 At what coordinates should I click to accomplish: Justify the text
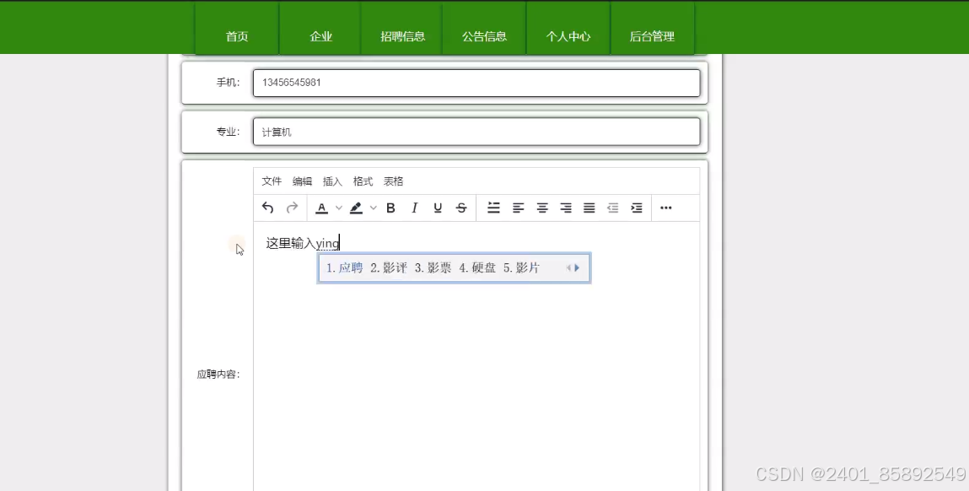pos(589,208)
